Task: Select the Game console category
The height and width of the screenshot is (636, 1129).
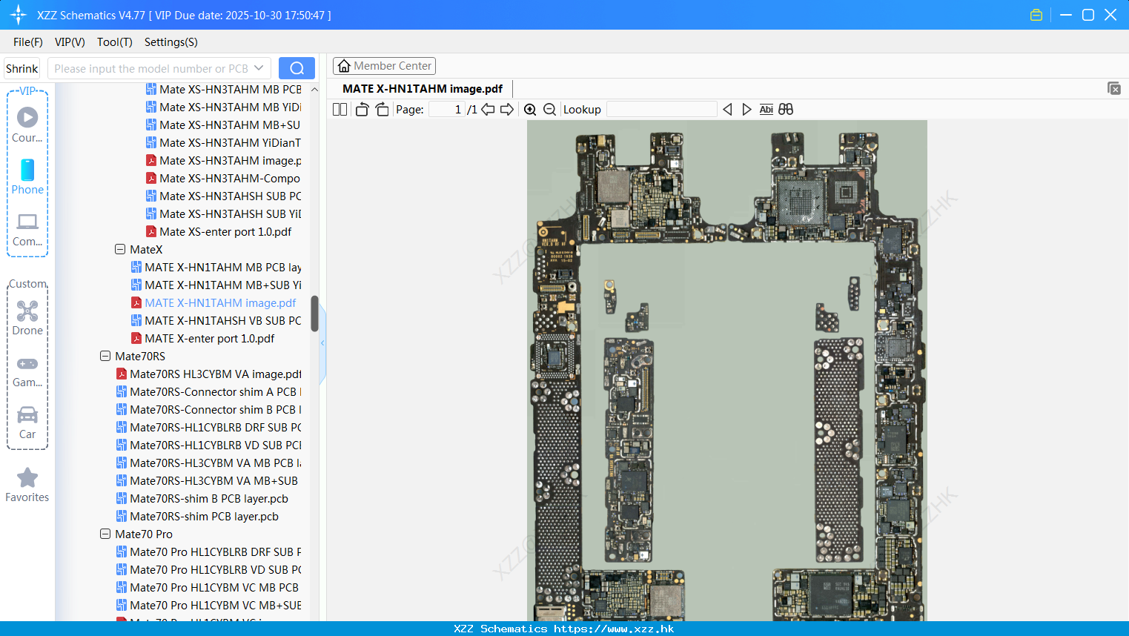Action: click(x=27, y=371)
